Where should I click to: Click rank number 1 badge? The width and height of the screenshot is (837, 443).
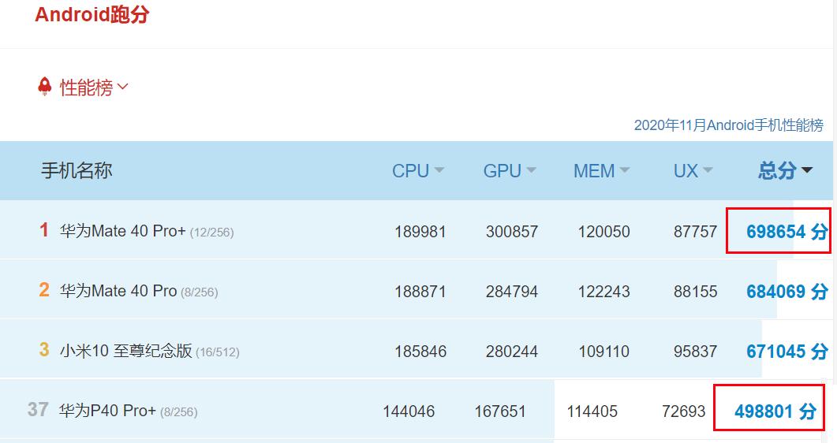click(44, 230)
